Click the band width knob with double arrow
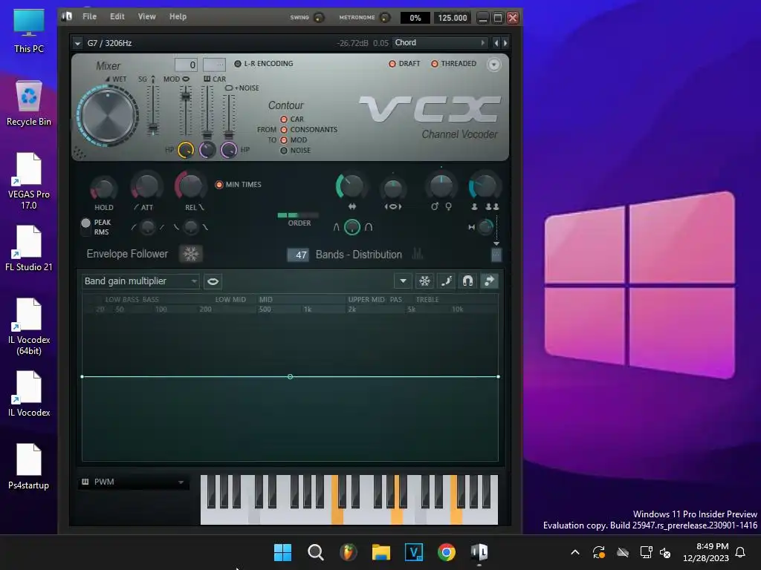This screenshot has width=761, height=570. click(351, 186)
